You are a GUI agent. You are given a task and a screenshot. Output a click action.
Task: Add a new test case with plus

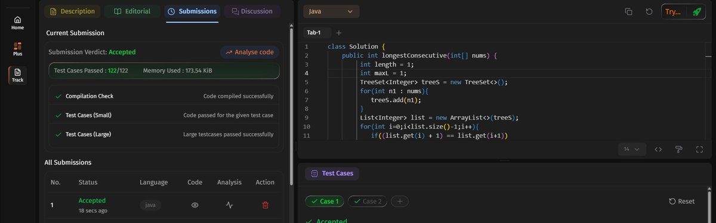(x=399, y=201)
